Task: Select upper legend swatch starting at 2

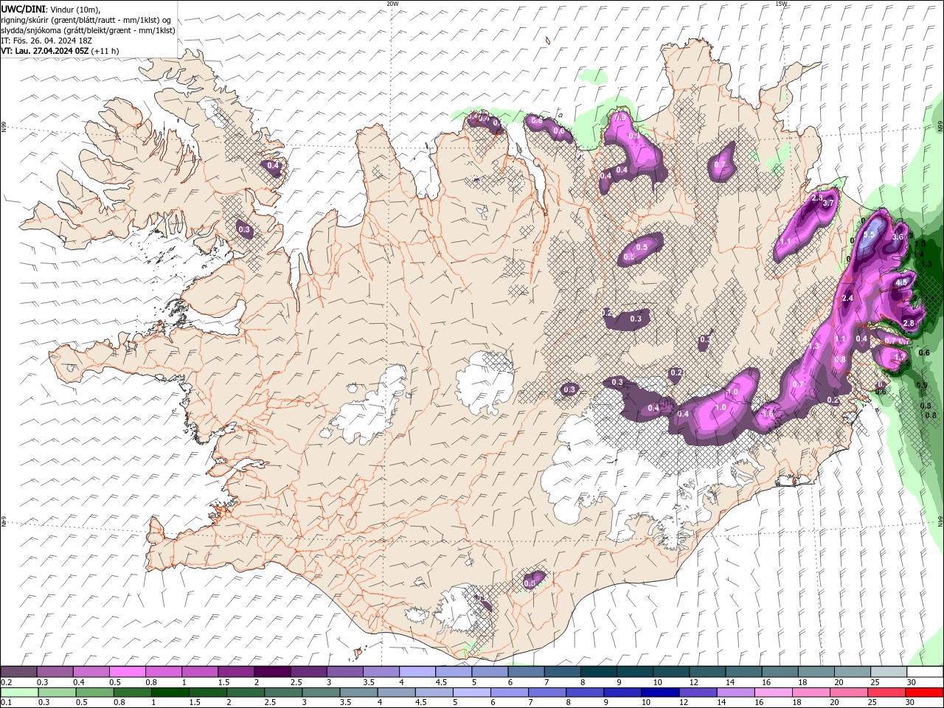Action: (272, 672)
